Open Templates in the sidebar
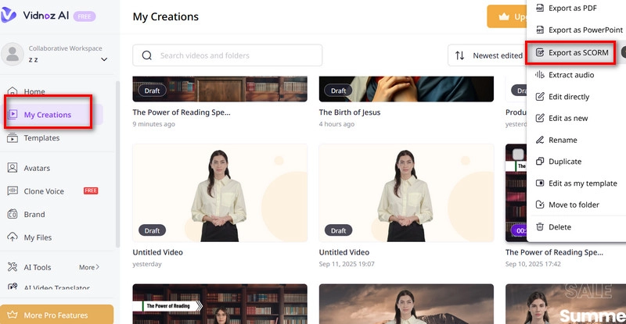626x324 pixels. [41, 138]
